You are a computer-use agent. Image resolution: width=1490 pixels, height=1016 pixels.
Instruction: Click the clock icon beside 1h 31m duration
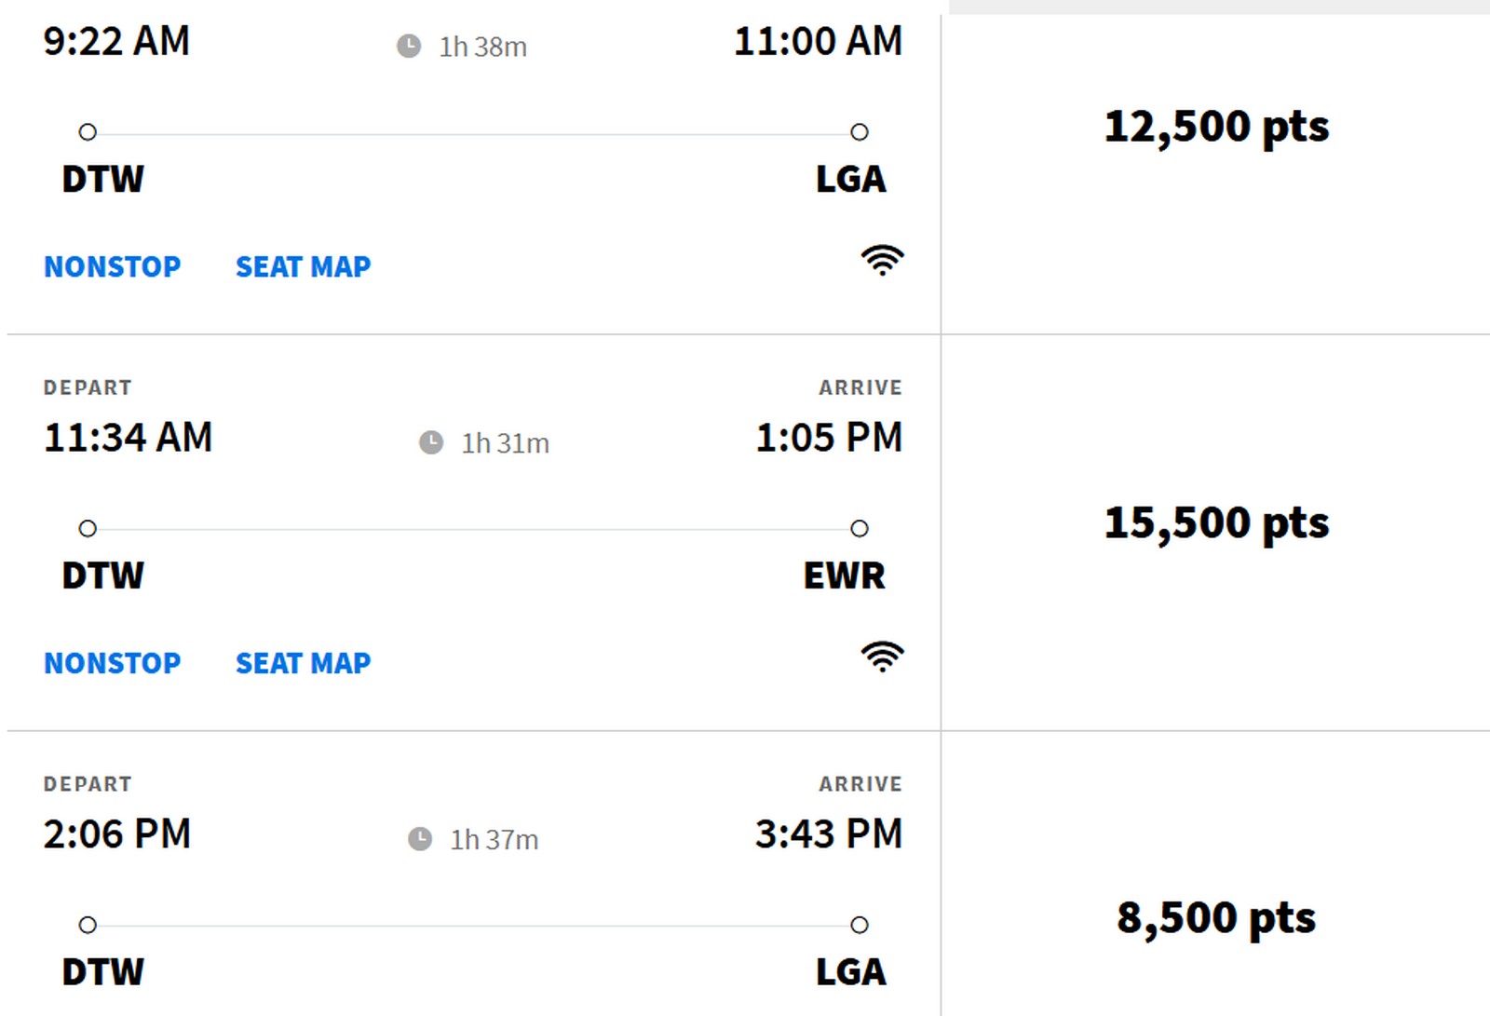coord(431,442)
